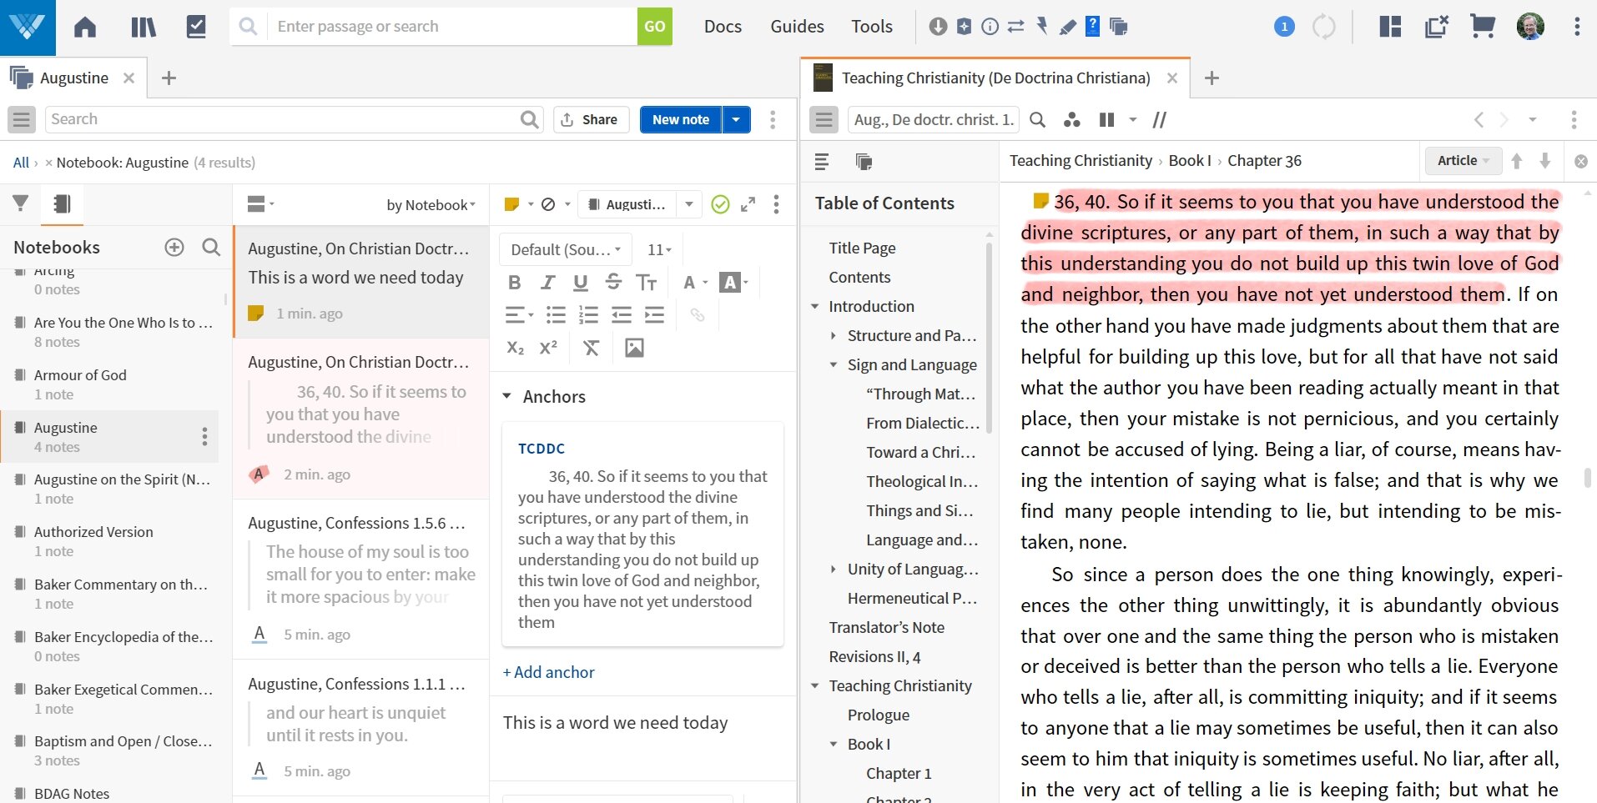This screenshot has height=803, width=1597.
Task: Toggle multiple columns view in resource
Action: click(x=1107, y=119)
